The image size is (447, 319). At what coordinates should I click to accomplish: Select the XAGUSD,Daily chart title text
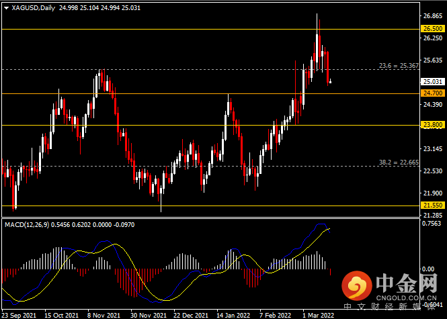point(34,8)
